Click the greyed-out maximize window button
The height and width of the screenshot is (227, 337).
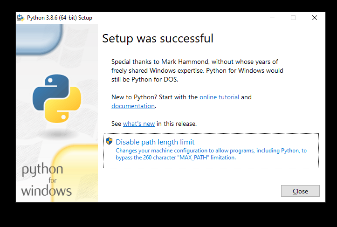tap(293, 18)
